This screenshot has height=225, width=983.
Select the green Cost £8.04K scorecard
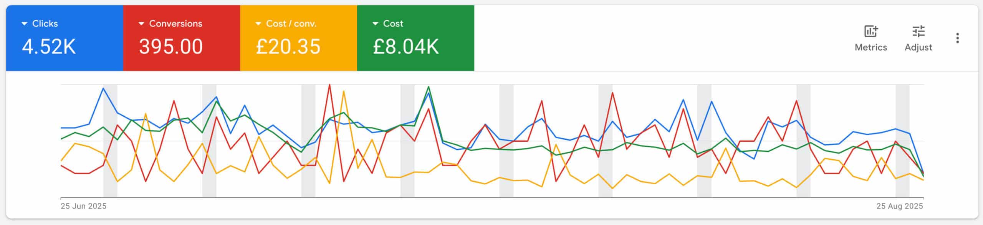point(415,38)
